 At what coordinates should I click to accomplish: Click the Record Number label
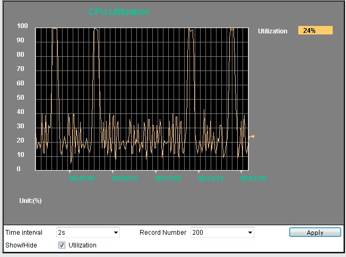(x=163, y=233)
